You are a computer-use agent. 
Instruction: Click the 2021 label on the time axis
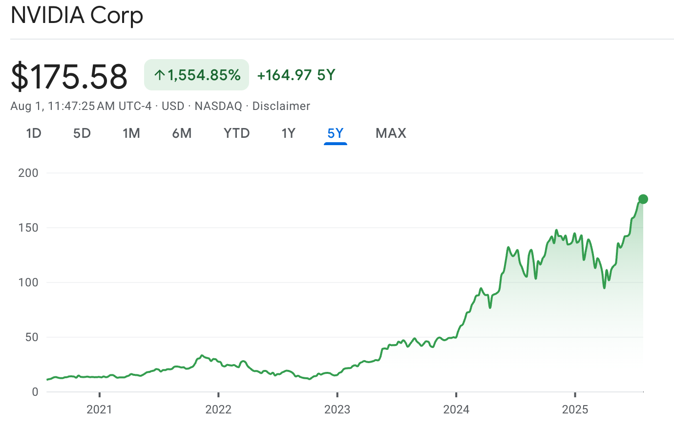tap(99, 409)
